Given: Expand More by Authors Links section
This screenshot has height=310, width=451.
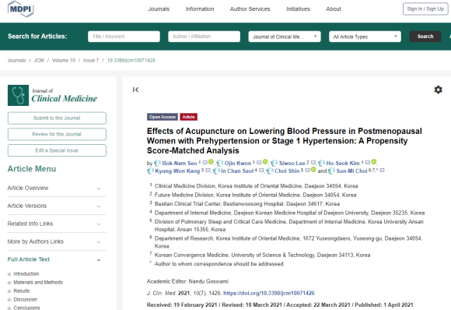Looking at the screenshot, I should pos(57,241).
